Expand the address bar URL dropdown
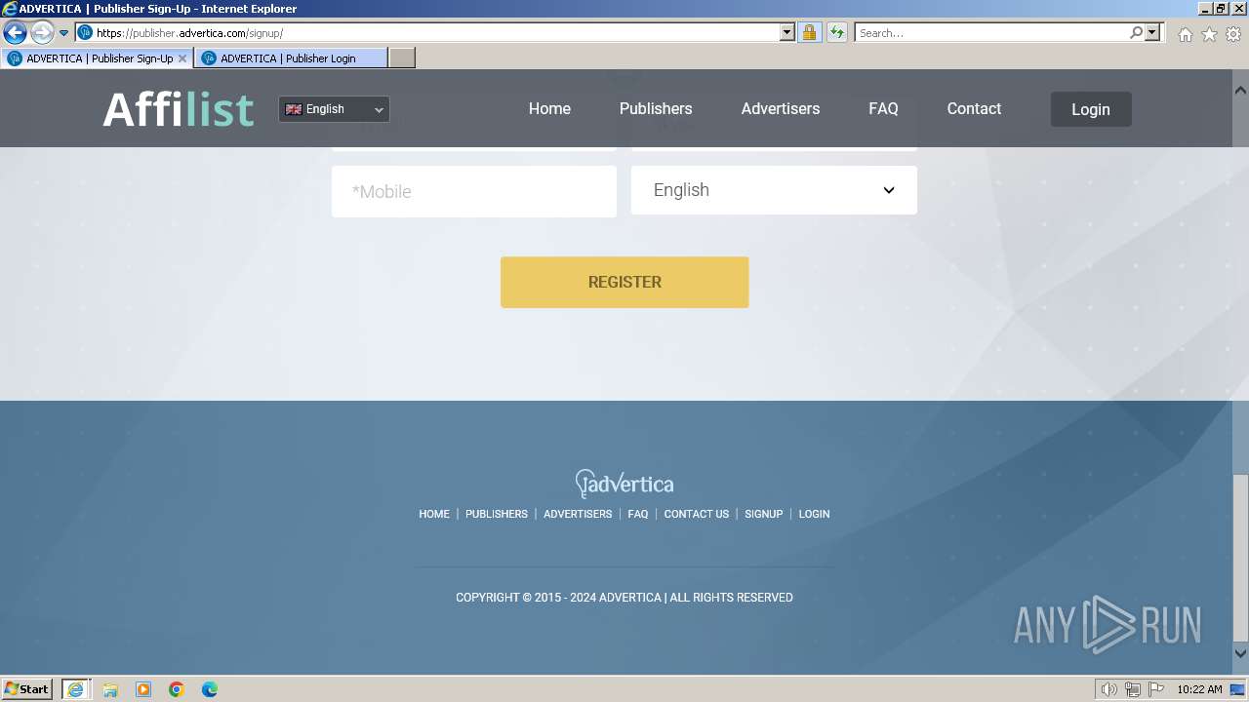The height and width of the screenshot is (702, 1249). click(x=787, y=33)
